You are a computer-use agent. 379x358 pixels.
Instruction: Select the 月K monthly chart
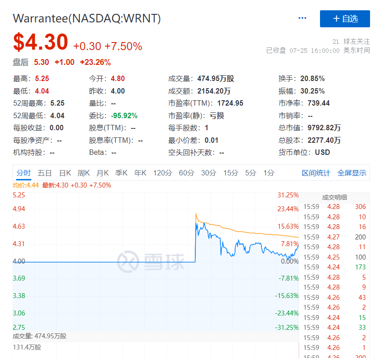point(103,173)
